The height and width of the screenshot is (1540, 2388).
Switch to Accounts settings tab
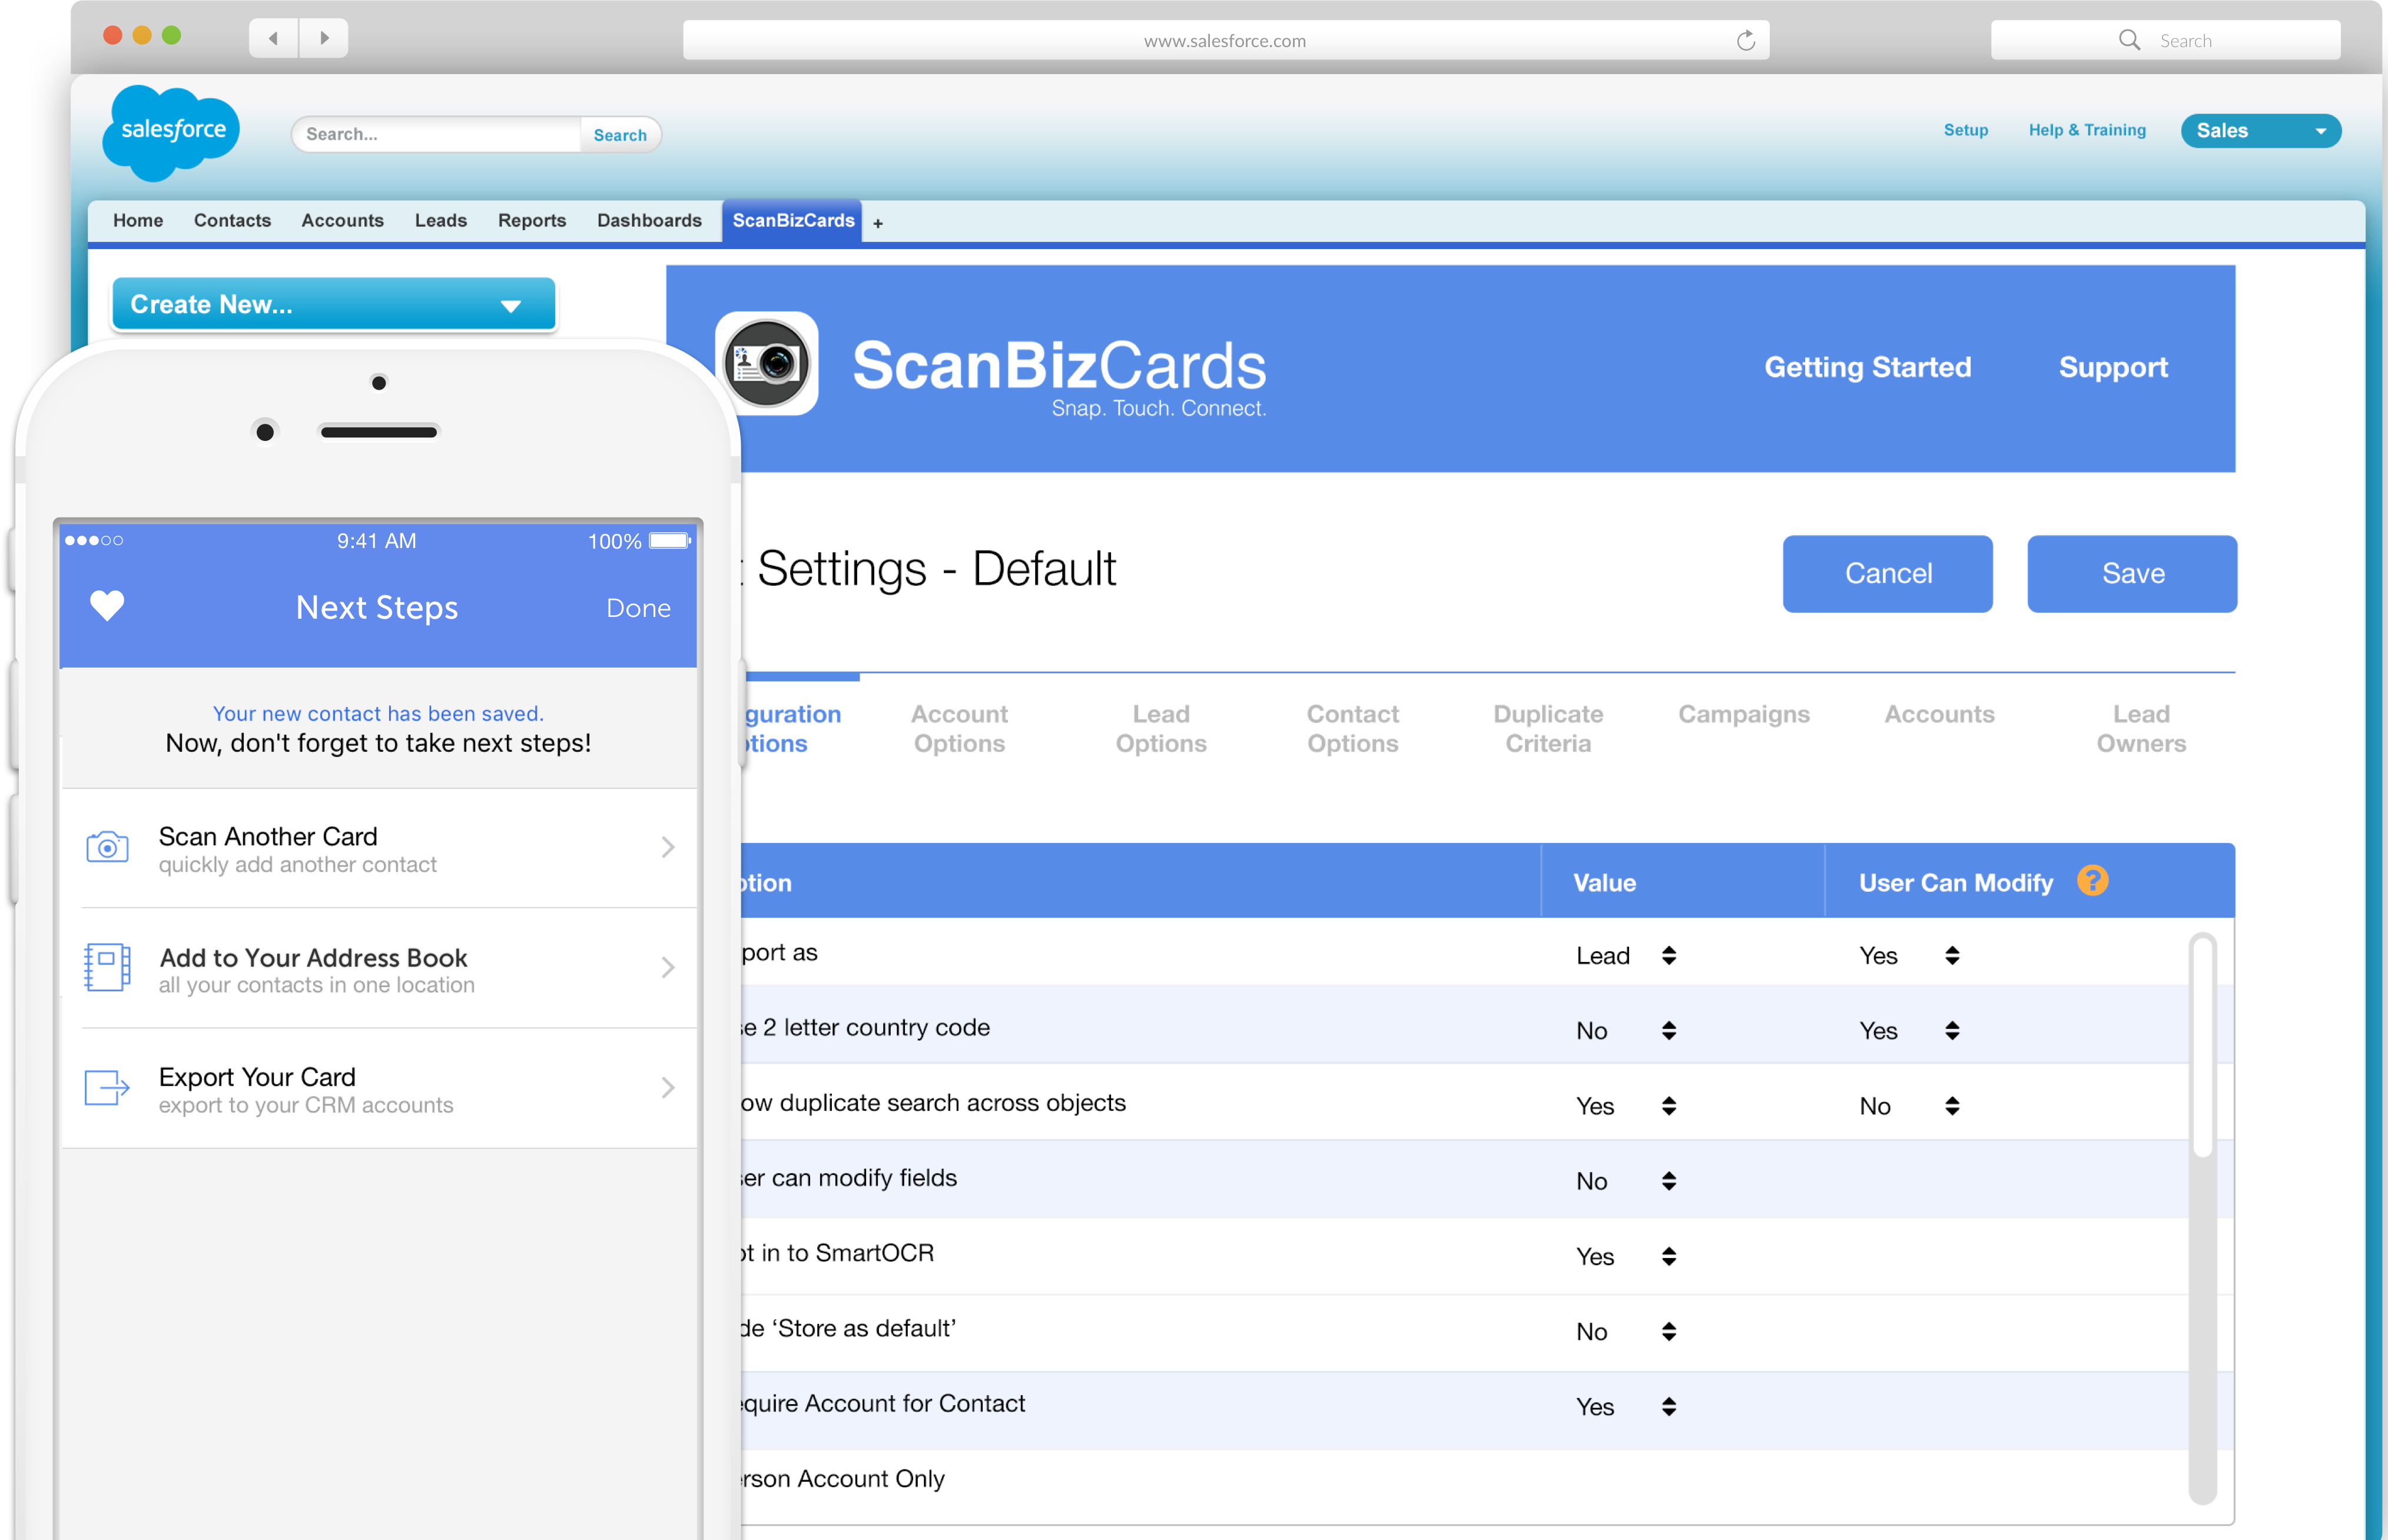point(1939,714)
